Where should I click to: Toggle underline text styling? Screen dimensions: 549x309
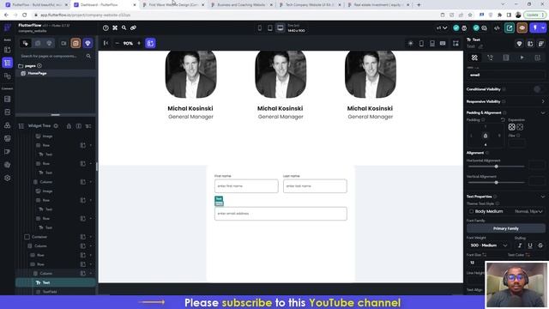[530, 245]
